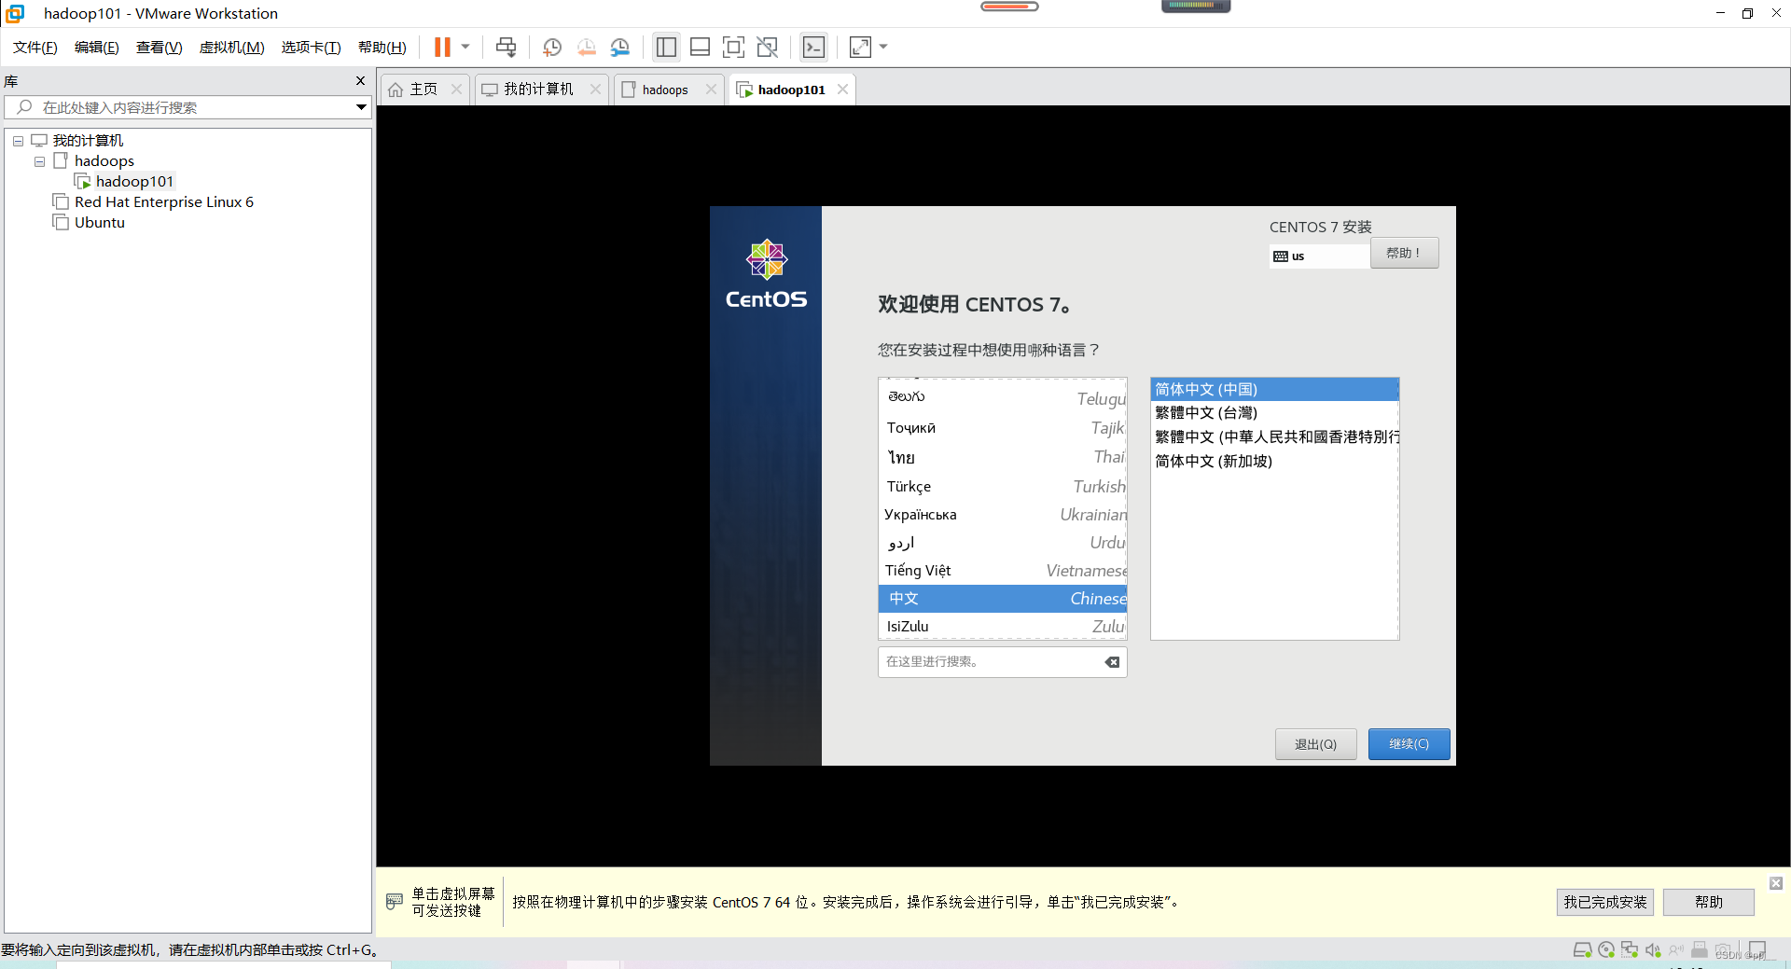Screen dimensions: 1791x969
Task: Select Тоҷикӣ Tajik language row
Action: [x=1003, y=427]
